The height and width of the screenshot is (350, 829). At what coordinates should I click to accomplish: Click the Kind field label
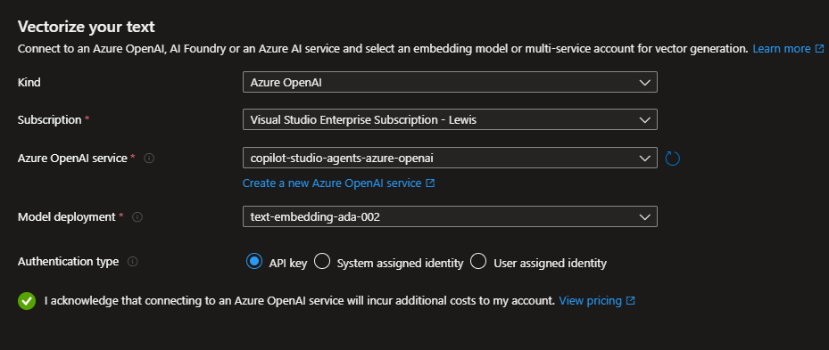29,83
